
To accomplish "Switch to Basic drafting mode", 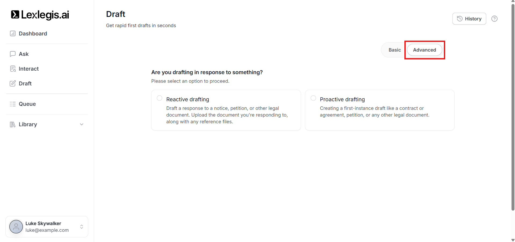I will (x=394, y=50).
